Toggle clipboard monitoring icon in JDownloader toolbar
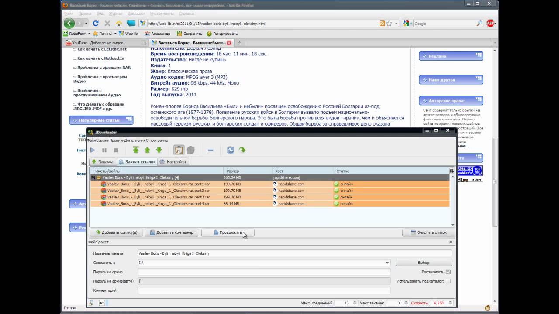The height and width of the screenshot is (314, 559). tap(179, 150)
